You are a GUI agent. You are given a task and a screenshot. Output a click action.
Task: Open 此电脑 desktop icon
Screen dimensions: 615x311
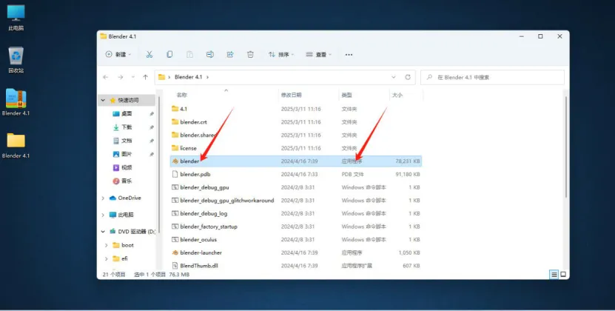pyautogui.click(x=16, y=18)
